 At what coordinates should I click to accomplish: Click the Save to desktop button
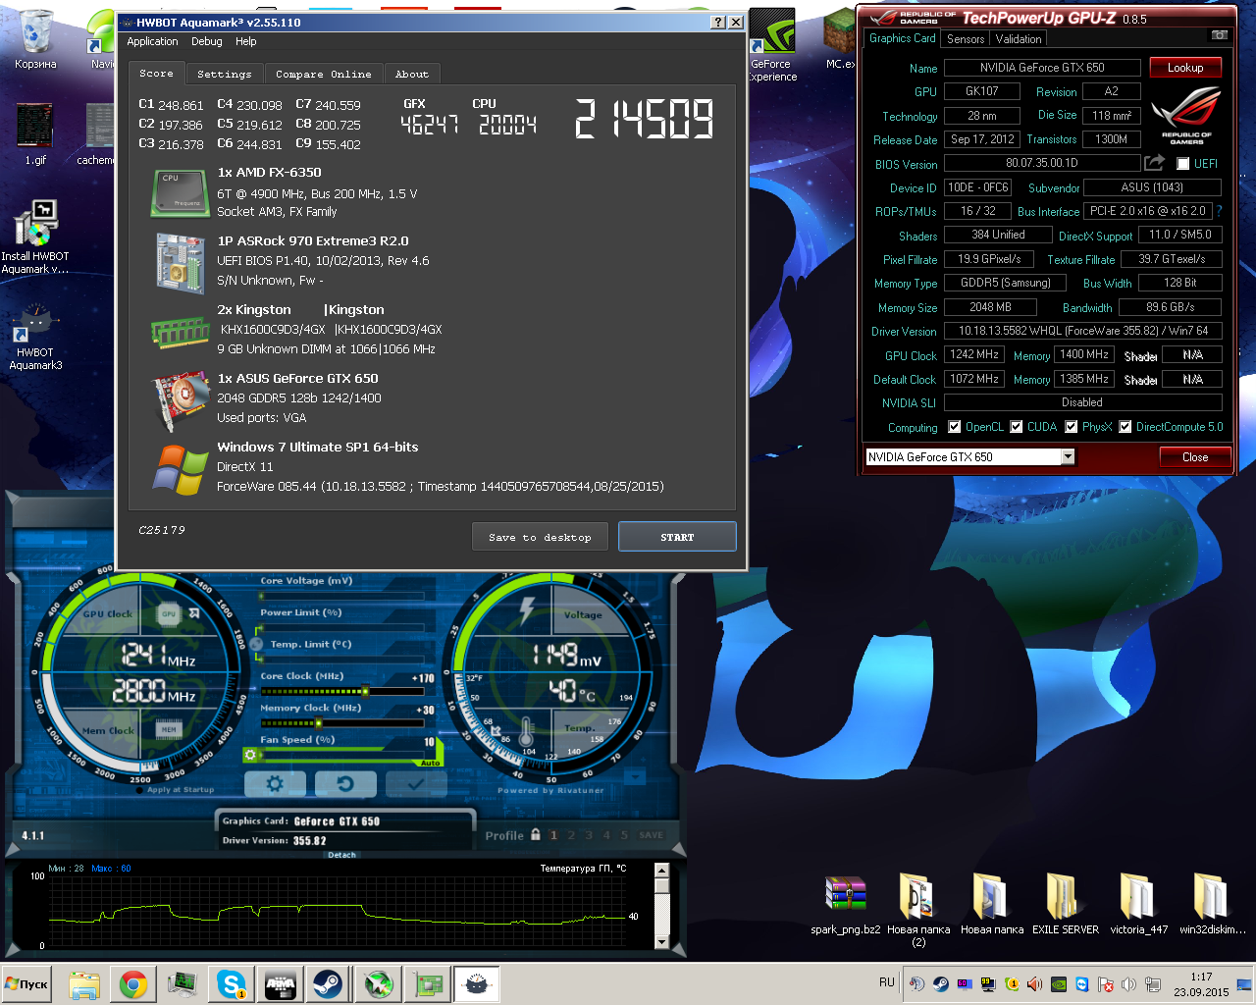pyautogui.click(x=540, y=537)
